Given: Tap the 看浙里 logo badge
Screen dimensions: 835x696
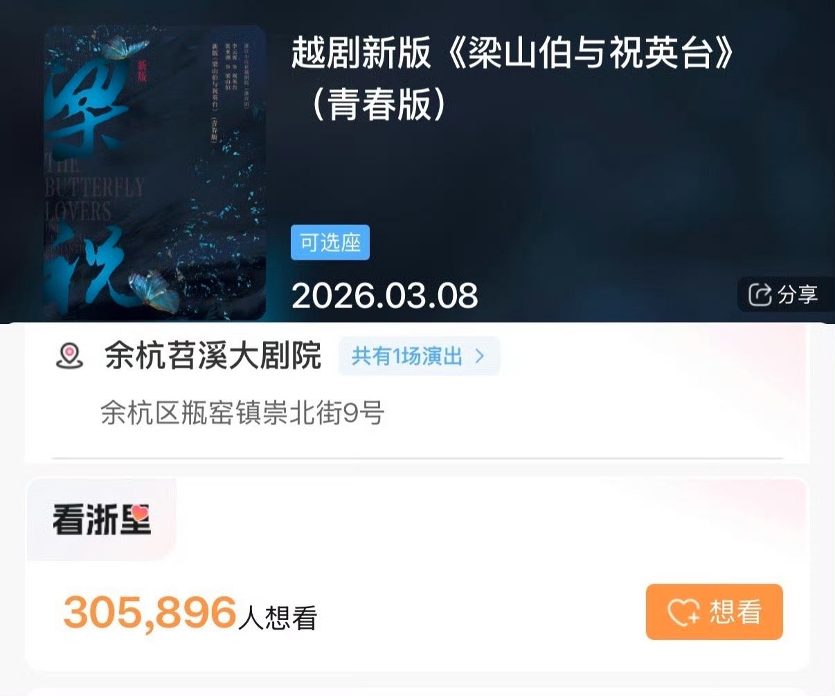Looking at the screenshot, I should pyautogui.click(x=102, y=519).
